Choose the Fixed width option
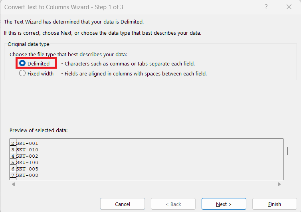Image resolution: width=301 pixels, height=212 pixels. pyautogui.click(x=23, y=73)
